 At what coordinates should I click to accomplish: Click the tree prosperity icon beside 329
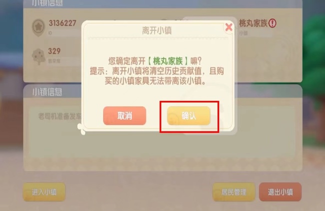coord(39,56)
